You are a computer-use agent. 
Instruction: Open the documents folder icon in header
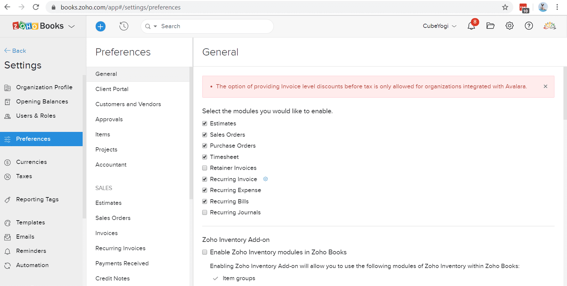(490, 26)
